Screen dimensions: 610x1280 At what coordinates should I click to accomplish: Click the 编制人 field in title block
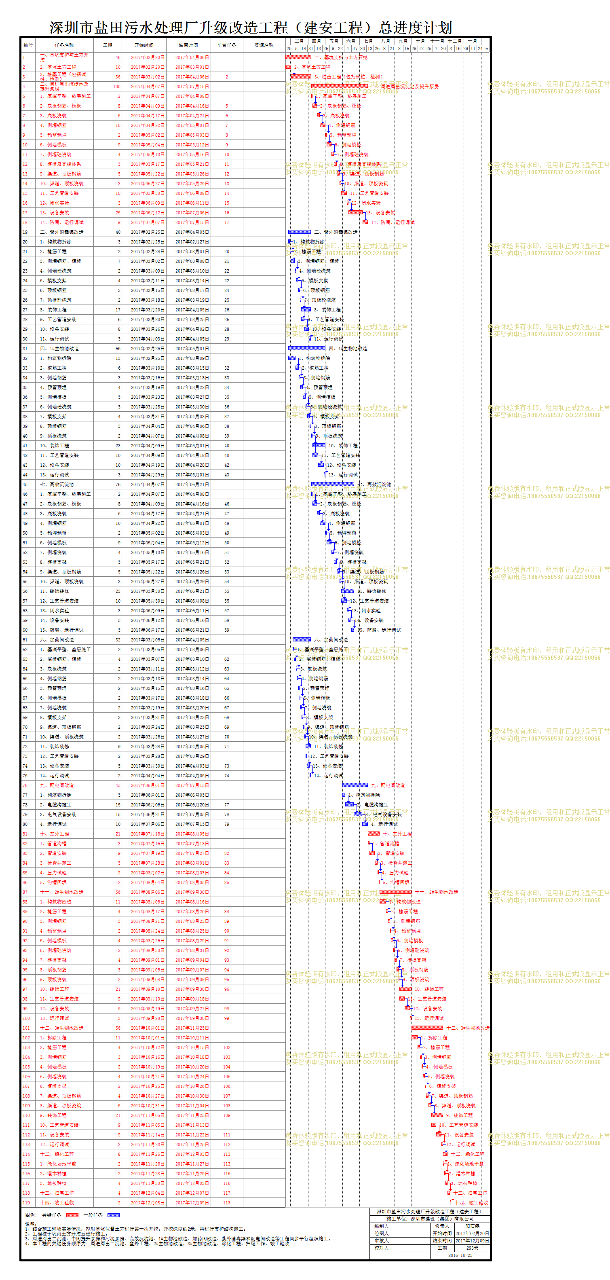click(382, 1226)
